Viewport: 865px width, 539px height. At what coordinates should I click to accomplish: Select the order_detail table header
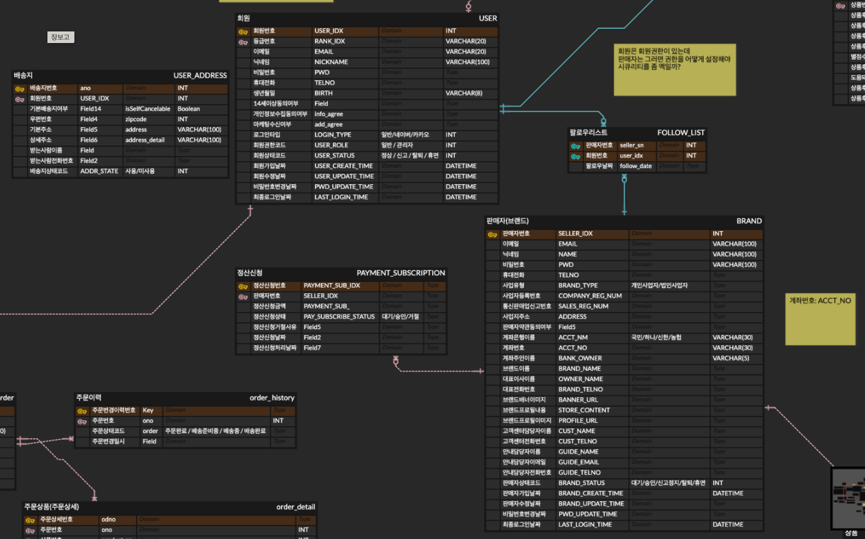pyautogui.click(x=169, y=507)
